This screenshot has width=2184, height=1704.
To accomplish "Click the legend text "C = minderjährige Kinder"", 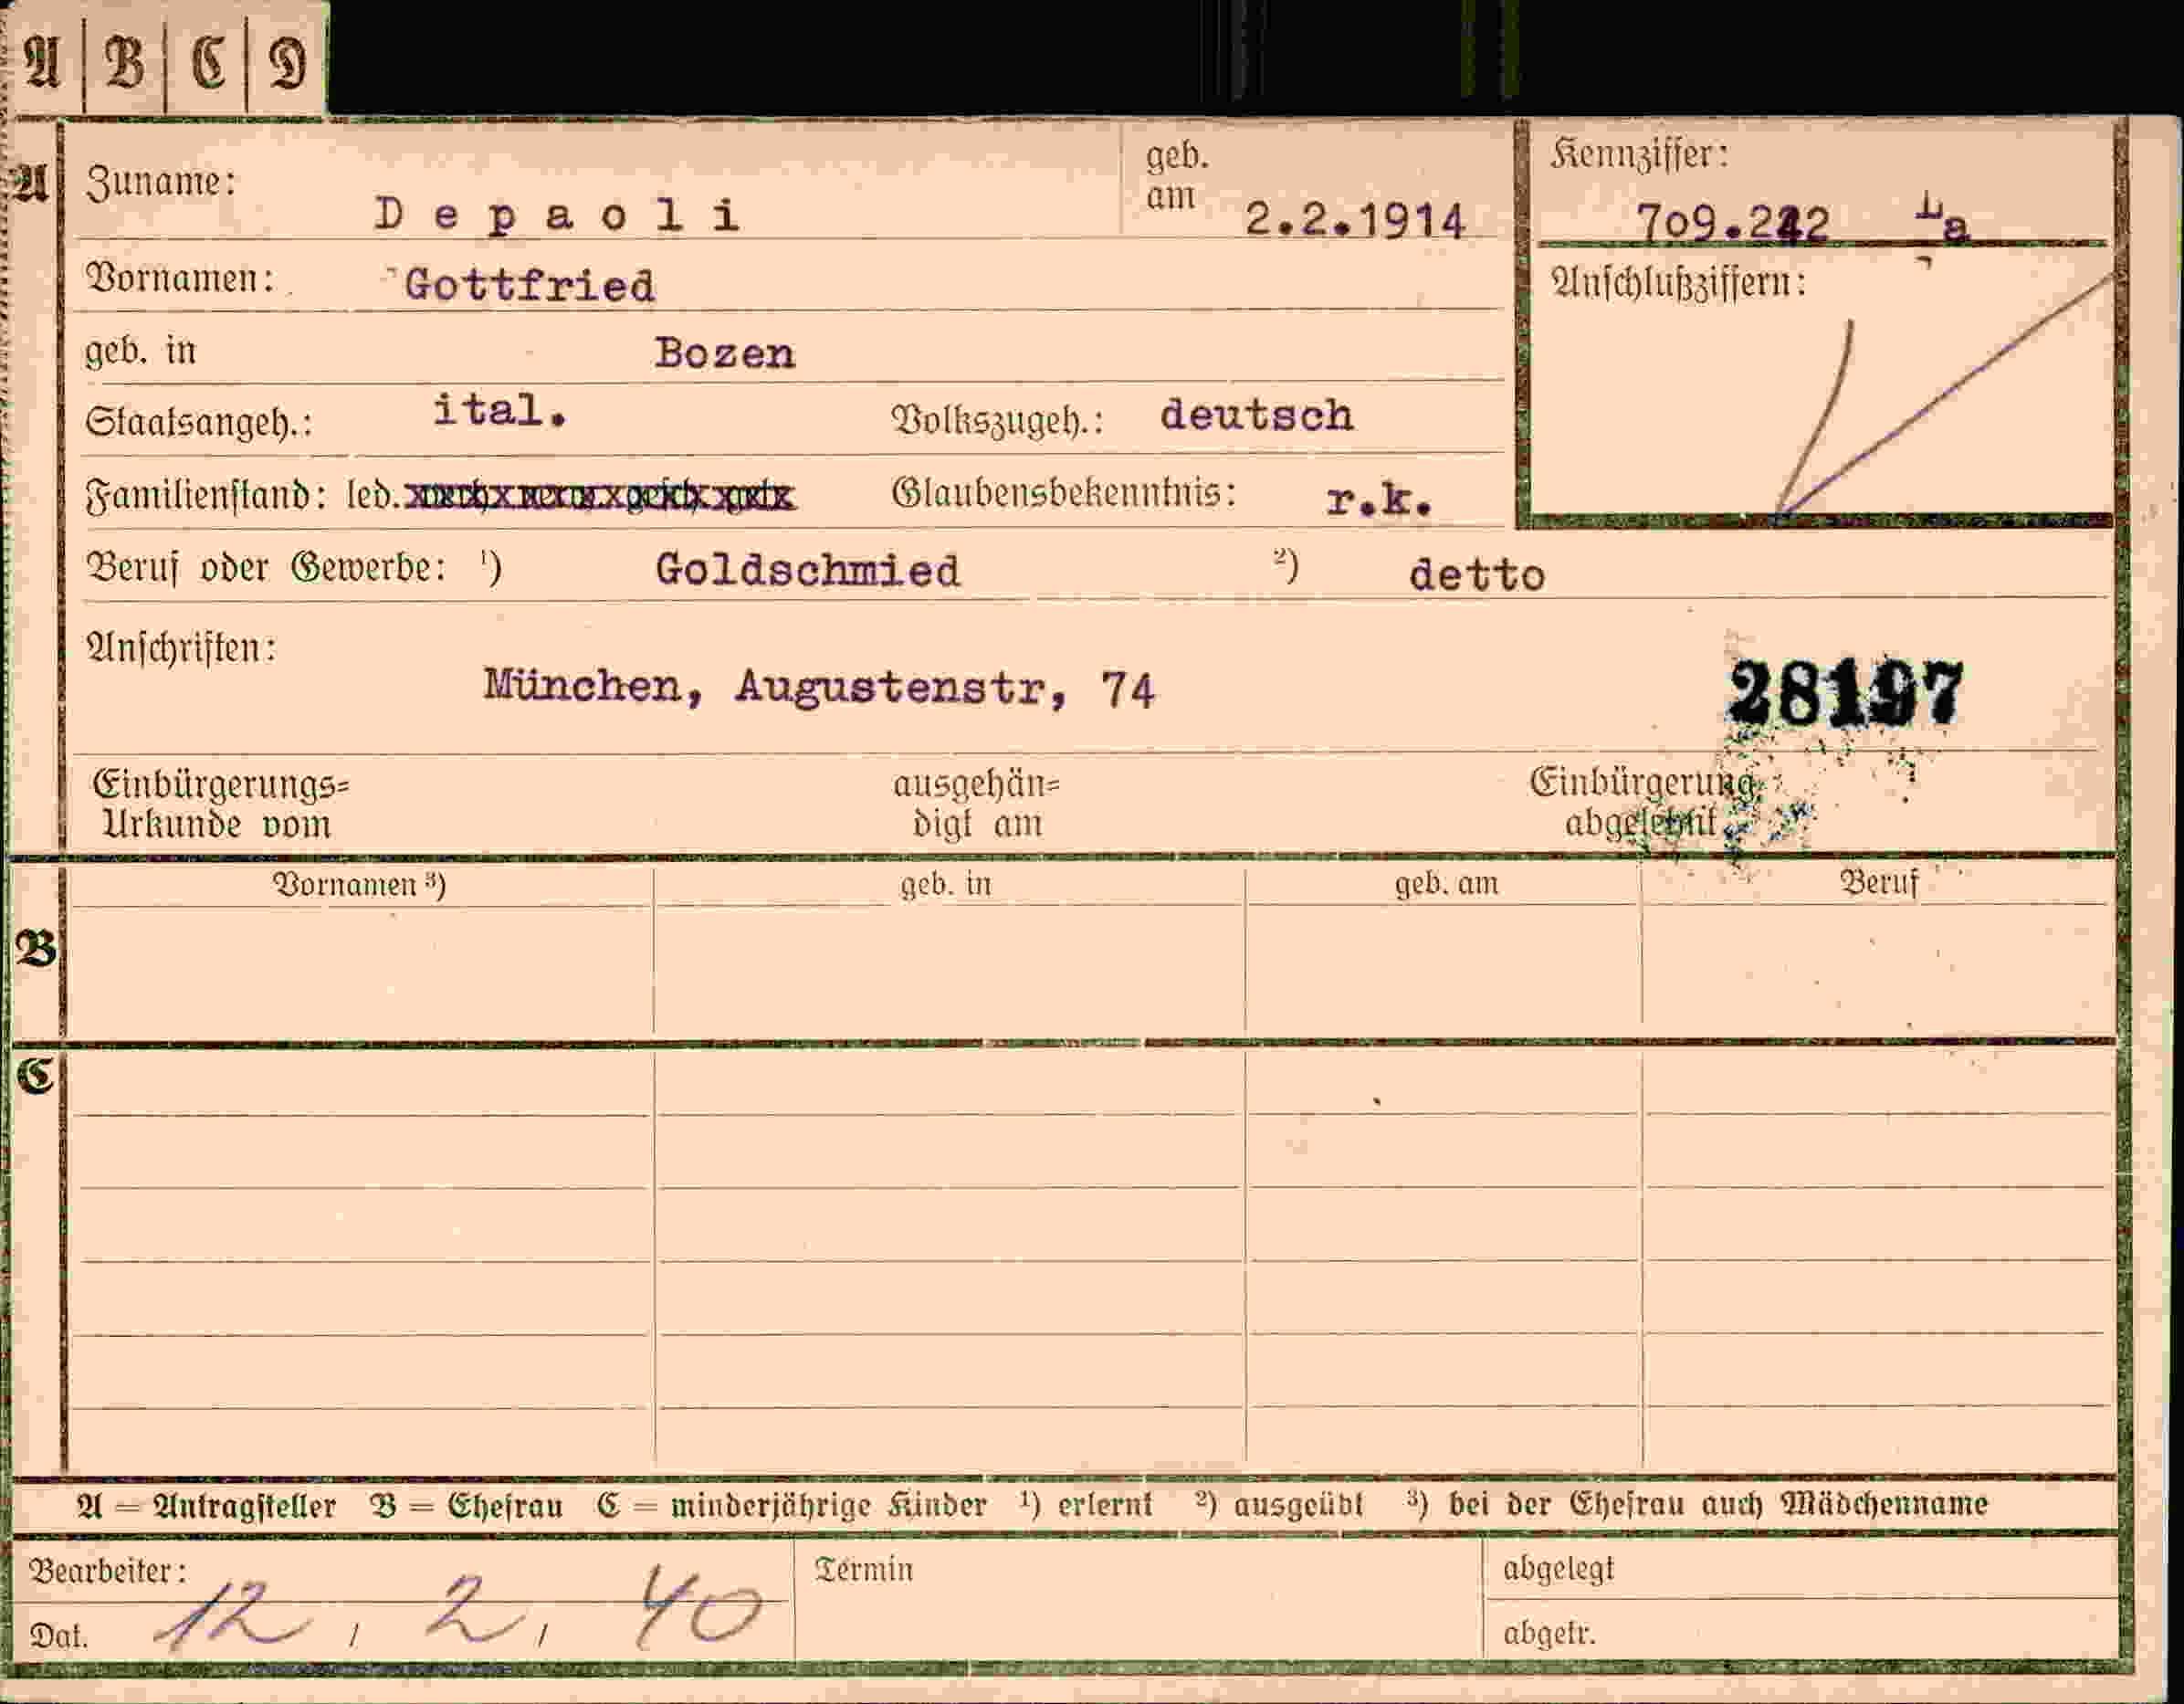I will (x=792, y=1505).
